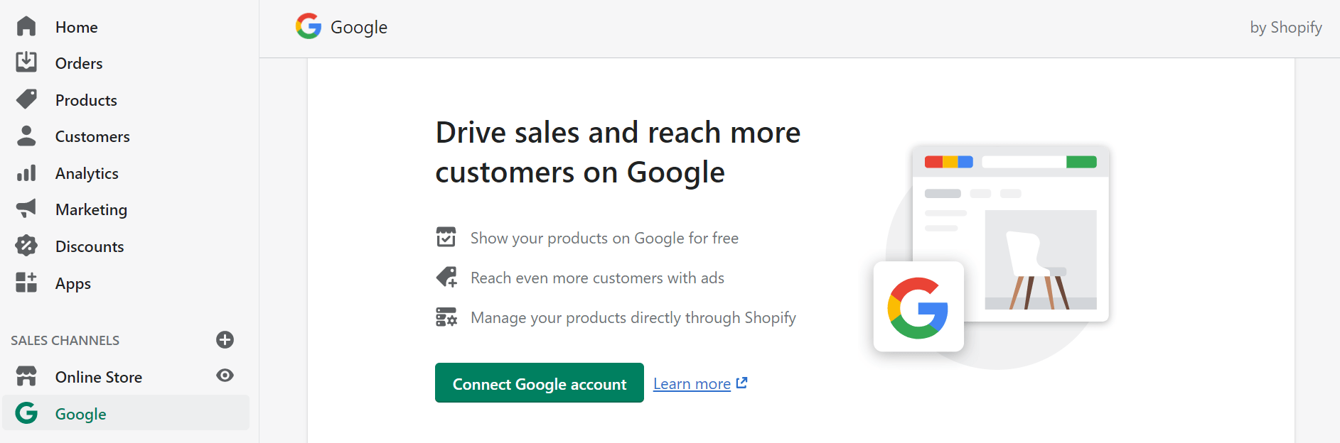The height and width of the screenshot is (443, 1340).
Task: Open the Discounts menu label
Action: click(x=90, y=246)
